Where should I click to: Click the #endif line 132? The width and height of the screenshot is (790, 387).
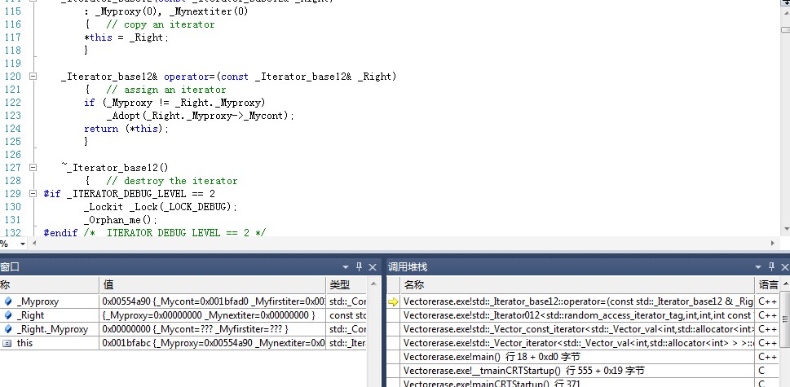[x=155, y=232]
